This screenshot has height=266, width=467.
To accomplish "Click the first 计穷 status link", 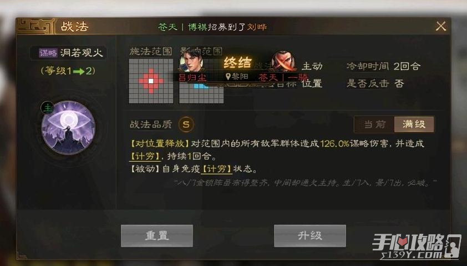I will click(145, 156).
